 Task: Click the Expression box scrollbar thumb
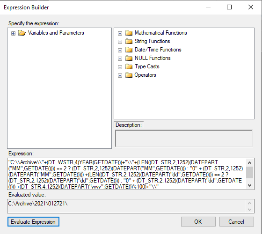pos(250,172)
